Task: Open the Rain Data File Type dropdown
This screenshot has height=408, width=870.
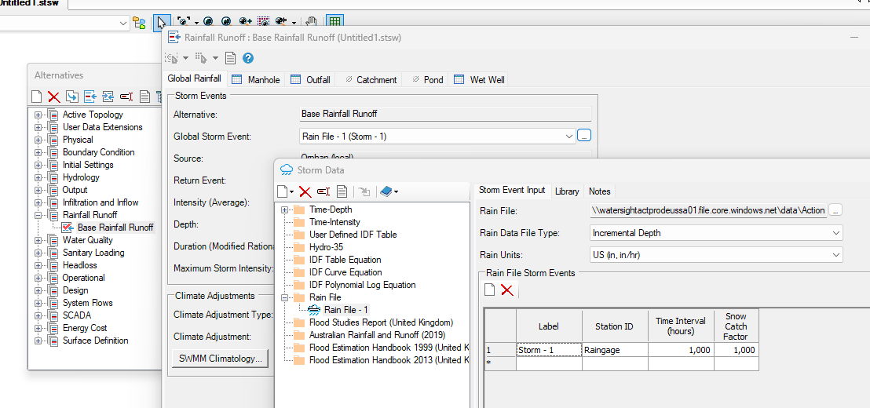Action: (x=835, y=233)
